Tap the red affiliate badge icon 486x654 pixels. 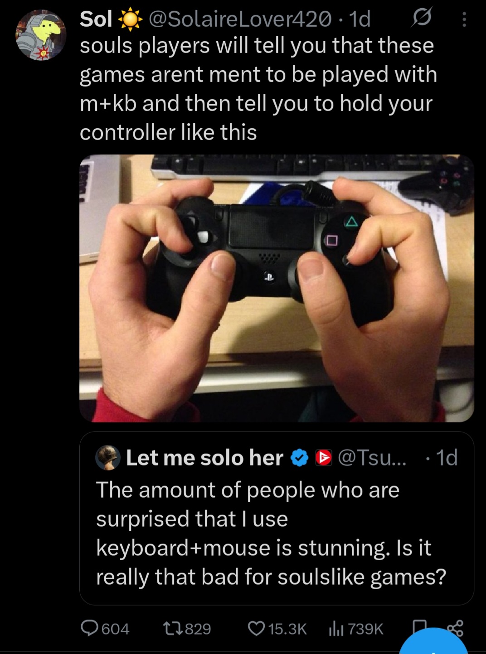tap(324, 458)
